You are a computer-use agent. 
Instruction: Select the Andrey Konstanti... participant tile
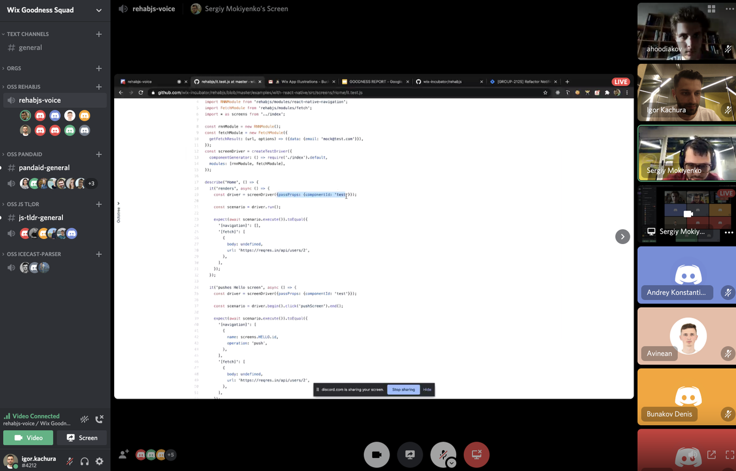point(686,275)
